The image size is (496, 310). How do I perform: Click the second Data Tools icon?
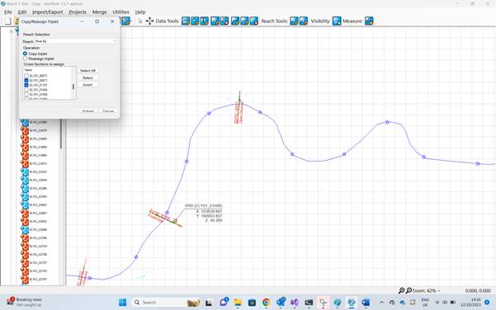(x=195, y=21)
